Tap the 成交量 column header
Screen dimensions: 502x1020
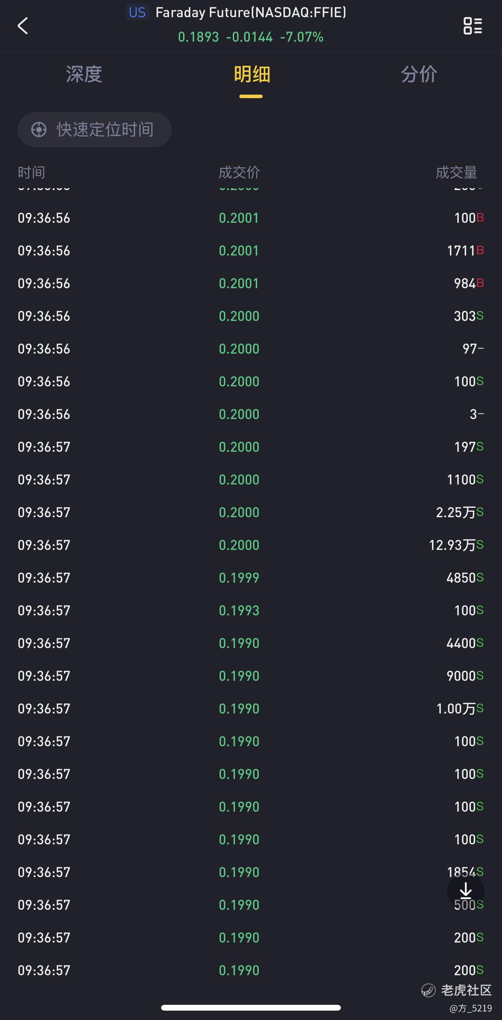[456, 172]
